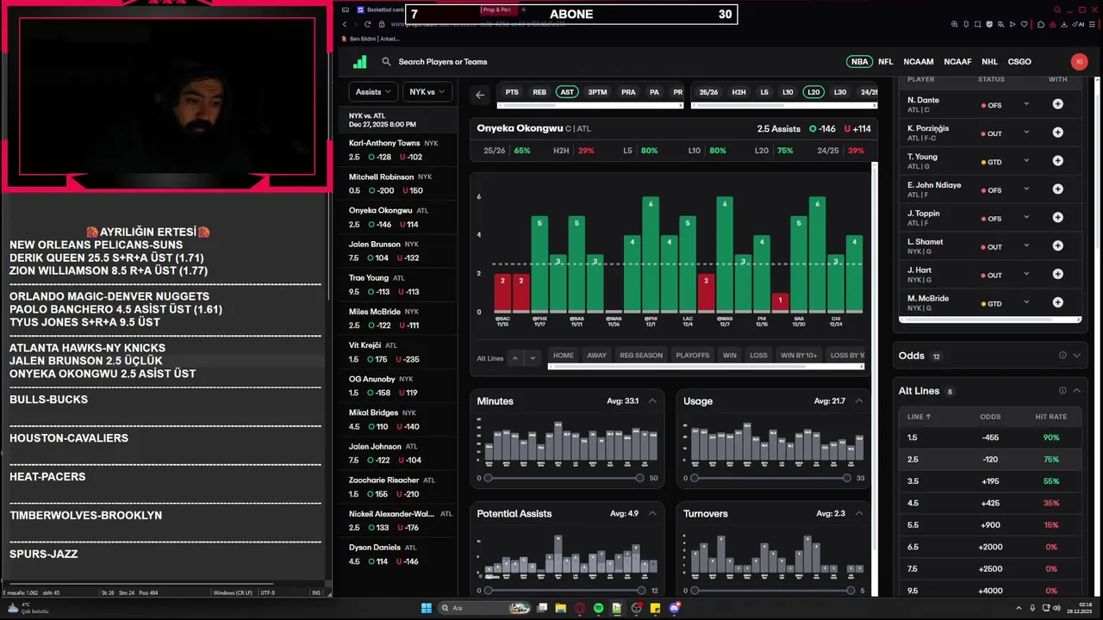1103x620 pixels.
Task: Open File Explorer from taskbar
Action: click(560, 608)
